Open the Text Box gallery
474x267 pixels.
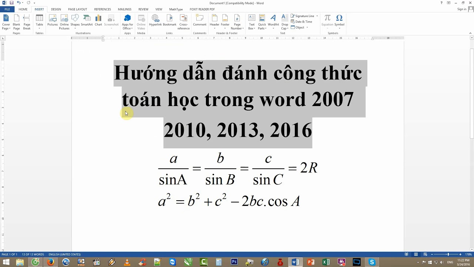(x=251, y=22)
